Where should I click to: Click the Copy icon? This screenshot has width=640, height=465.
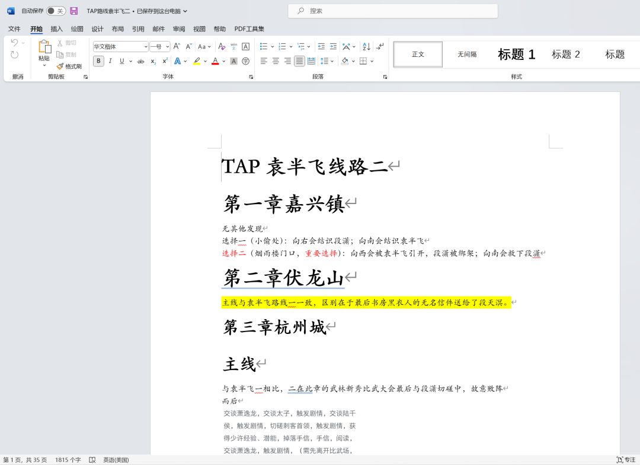click(59, 55)
